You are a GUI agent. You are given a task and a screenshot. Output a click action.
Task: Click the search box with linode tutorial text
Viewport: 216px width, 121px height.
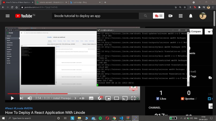coord(95,16)
